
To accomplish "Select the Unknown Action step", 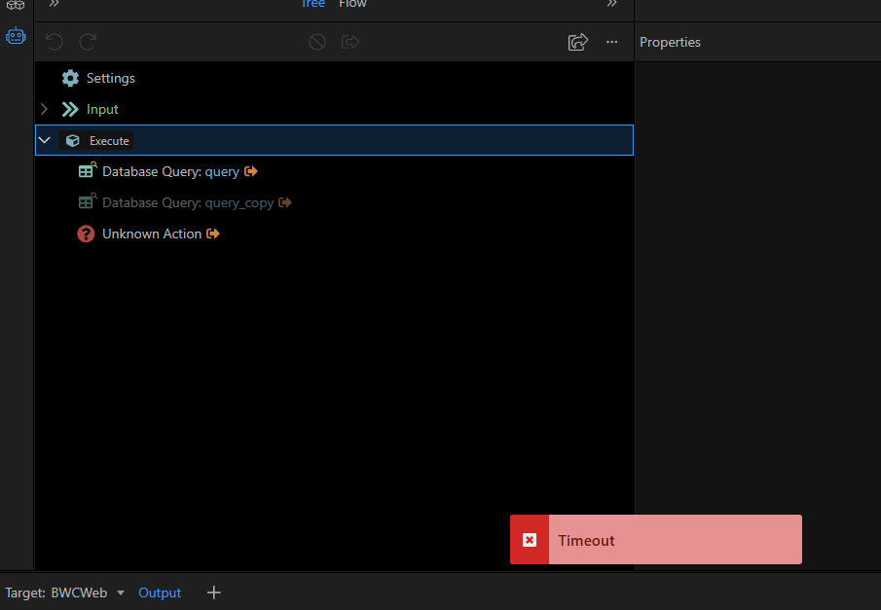I will coord(152,233).
